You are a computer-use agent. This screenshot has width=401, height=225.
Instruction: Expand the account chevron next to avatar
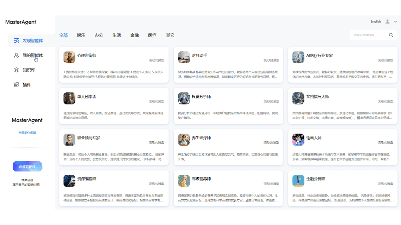click(395, 21)
